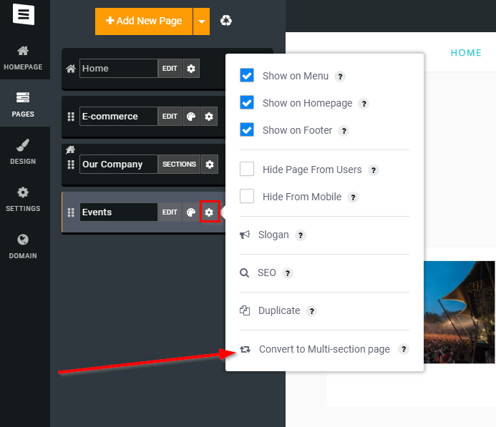Click the Our Company page name field
The image size is (496, 427).
tap(119, 165)
